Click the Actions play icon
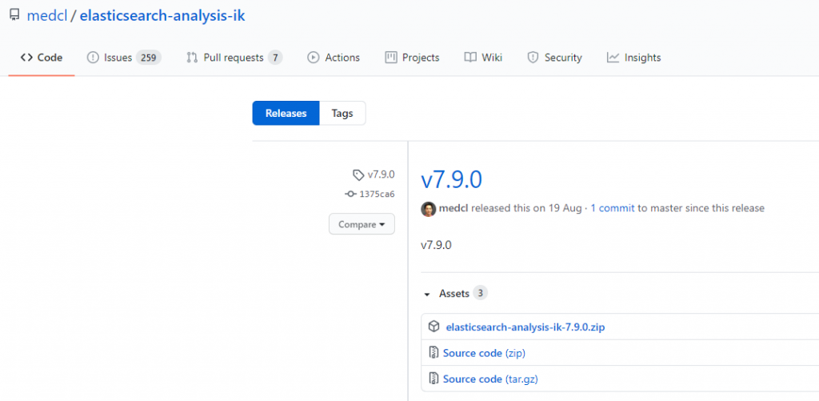Image resolution: width=819 pixels, height=401 pixels. pyautogui.click(x=314, y=58)
